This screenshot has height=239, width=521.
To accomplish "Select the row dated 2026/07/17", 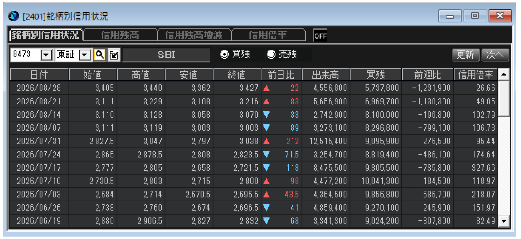I will [254, 167].
